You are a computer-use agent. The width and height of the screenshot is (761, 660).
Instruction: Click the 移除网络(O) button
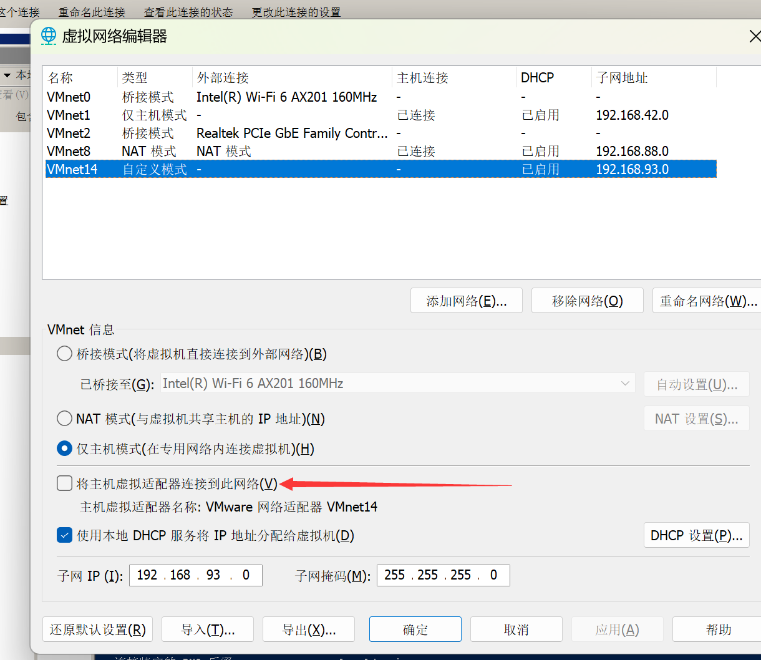(x=587, y=301)
